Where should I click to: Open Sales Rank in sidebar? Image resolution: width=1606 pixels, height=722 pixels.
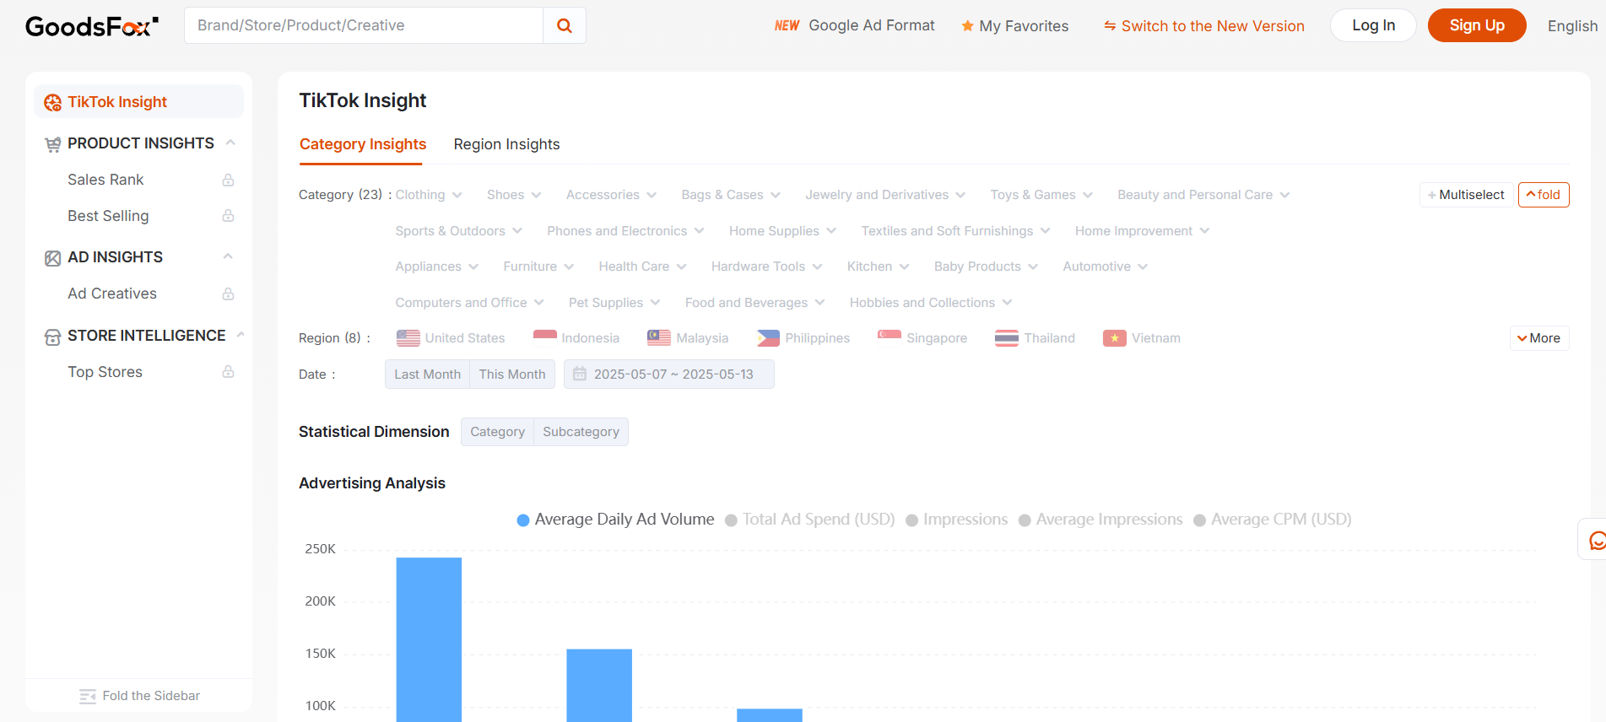coord(105,180)
